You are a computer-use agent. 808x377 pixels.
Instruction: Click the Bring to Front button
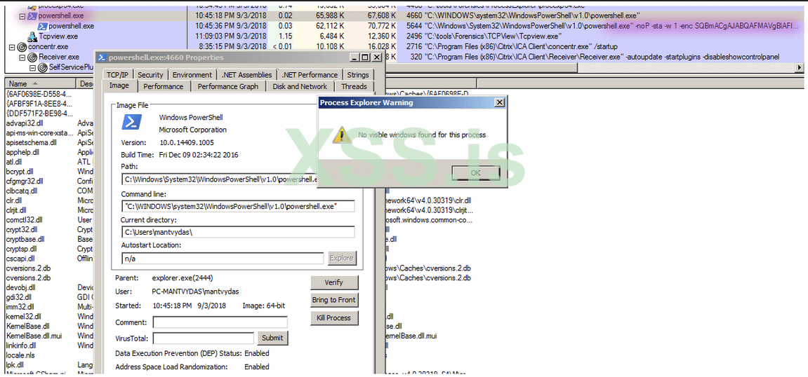click(334, 300)
